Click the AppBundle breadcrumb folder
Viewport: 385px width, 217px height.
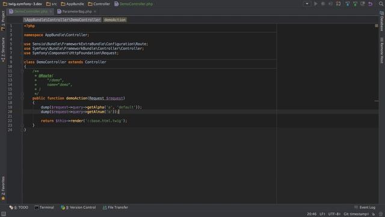(x=72, y=4)
